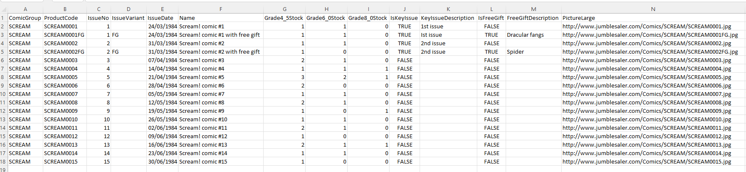Click row header 5
The height and width of the screenshot is (172, 746).
(x=3, y=52)
